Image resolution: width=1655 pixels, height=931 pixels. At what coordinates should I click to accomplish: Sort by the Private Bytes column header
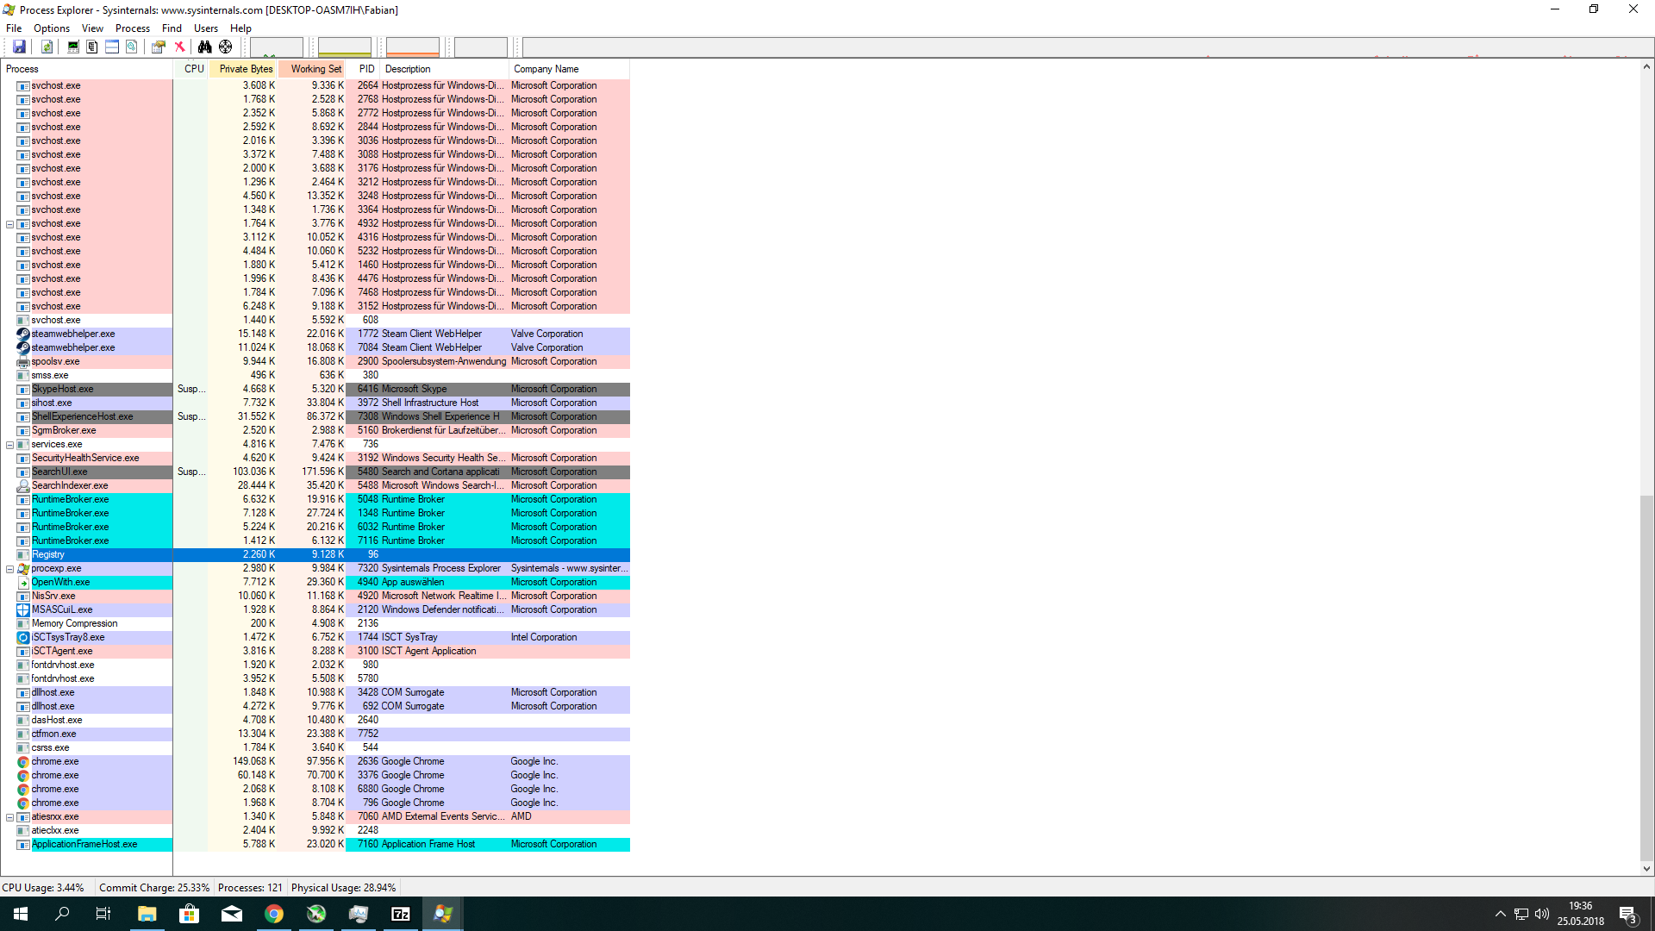tap(245, 69)
